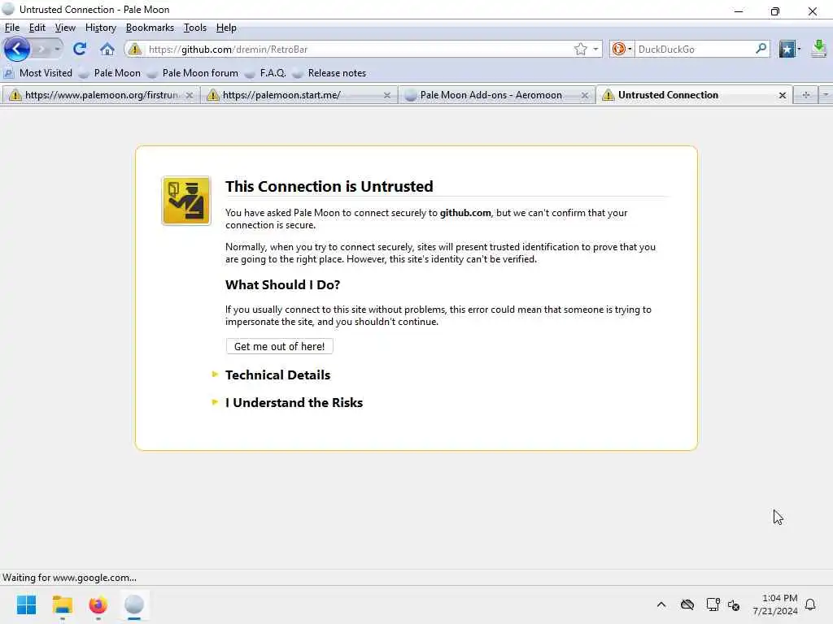Viewport: 833px width, 624px height.
Task: Bookmark this page with the star icon
Action: [x=580, y=50]
